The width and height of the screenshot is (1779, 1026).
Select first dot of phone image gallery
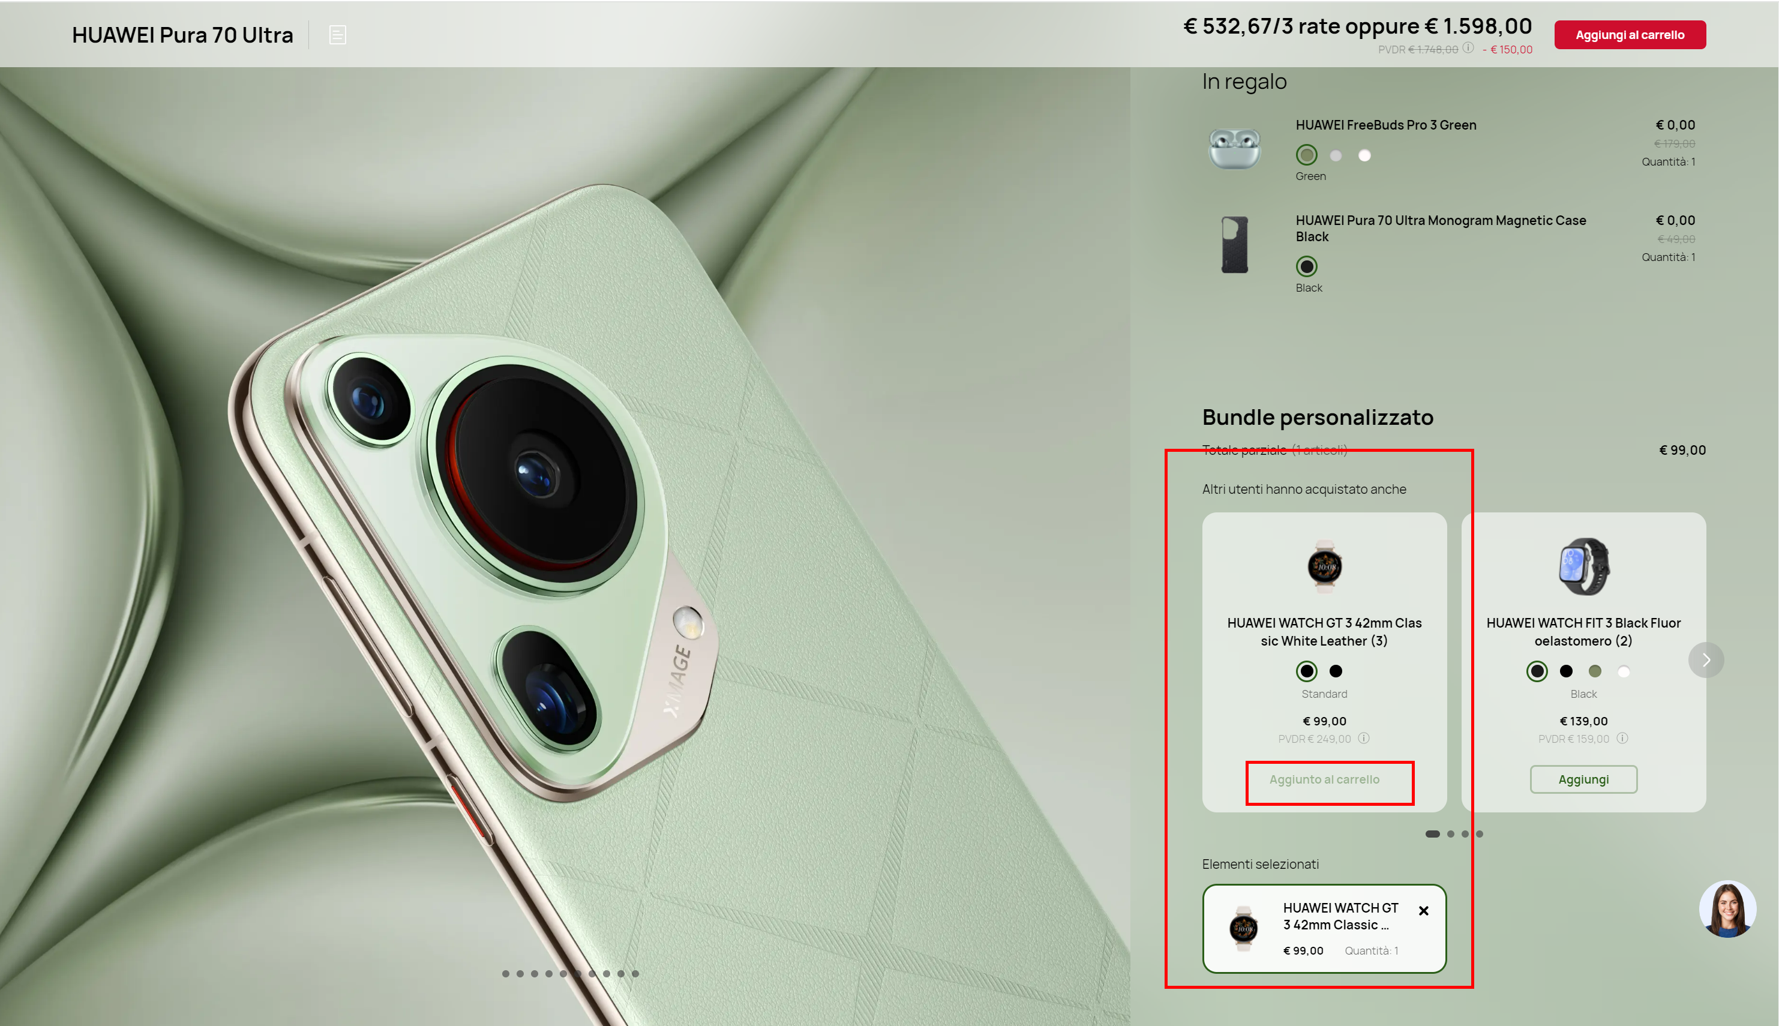(506, 974)
